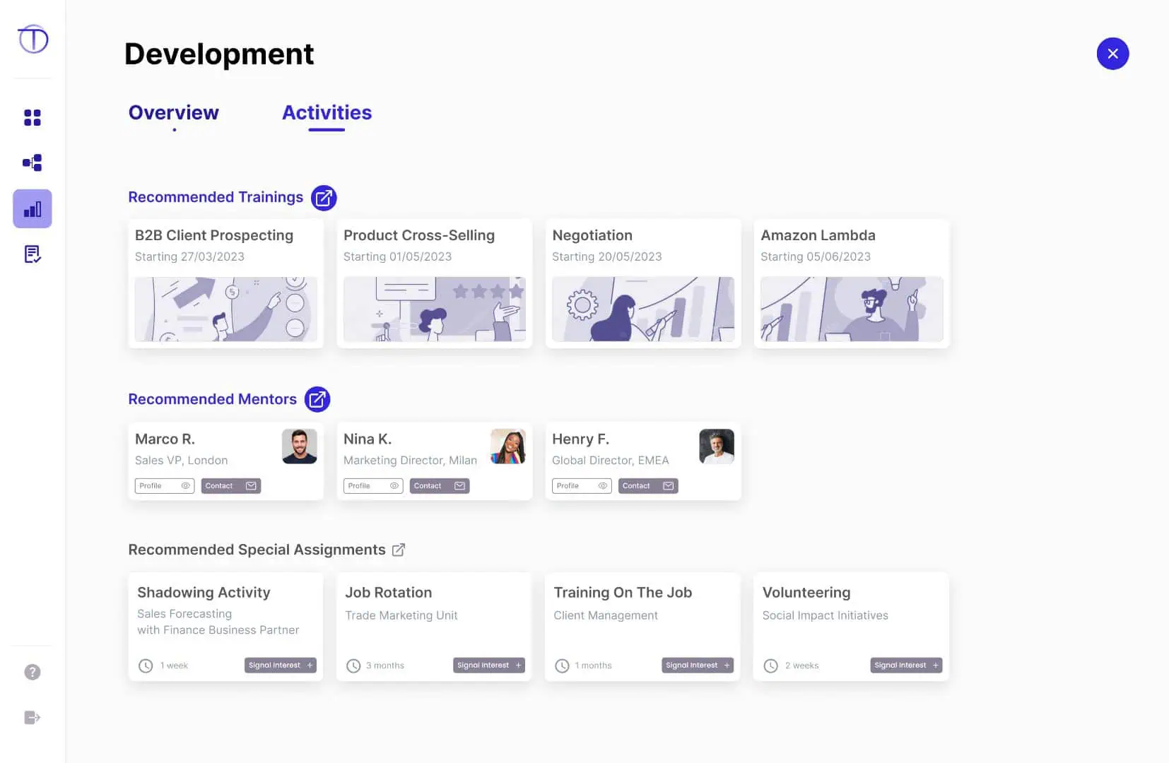The image size is (1169, 763).
Task: Click Marco R.'s avatar photo
Action: 300,446
